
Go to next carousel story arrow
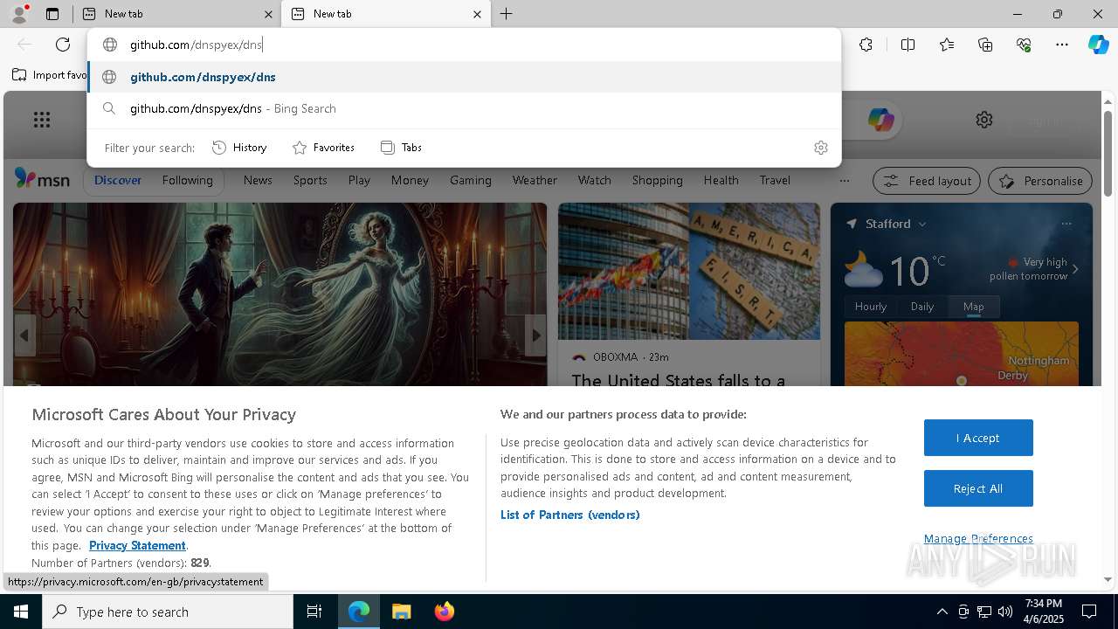click(x=535, y=335)
